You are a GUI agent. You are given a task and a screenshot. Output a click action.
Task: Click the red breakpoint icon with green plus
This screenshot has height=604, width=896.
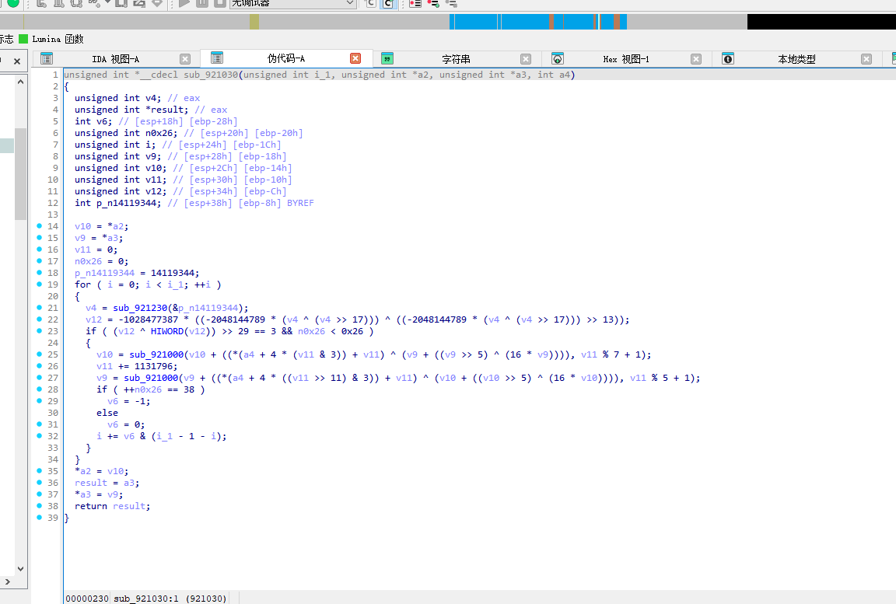click(433, 3)
